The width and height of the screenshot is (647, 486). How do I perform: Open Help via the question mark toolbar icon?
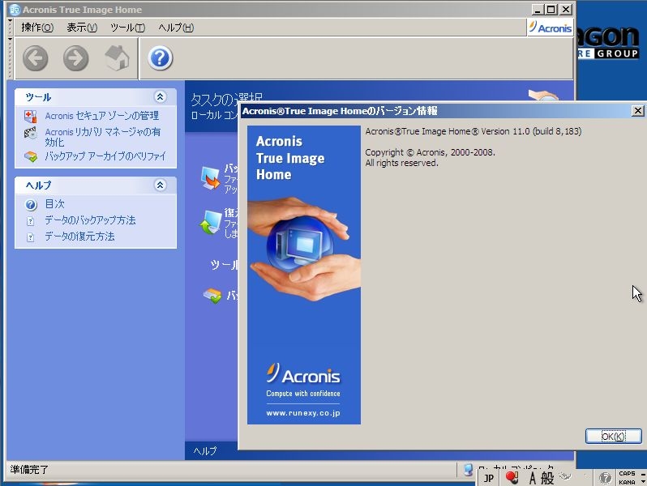click(x=160, y=58)
